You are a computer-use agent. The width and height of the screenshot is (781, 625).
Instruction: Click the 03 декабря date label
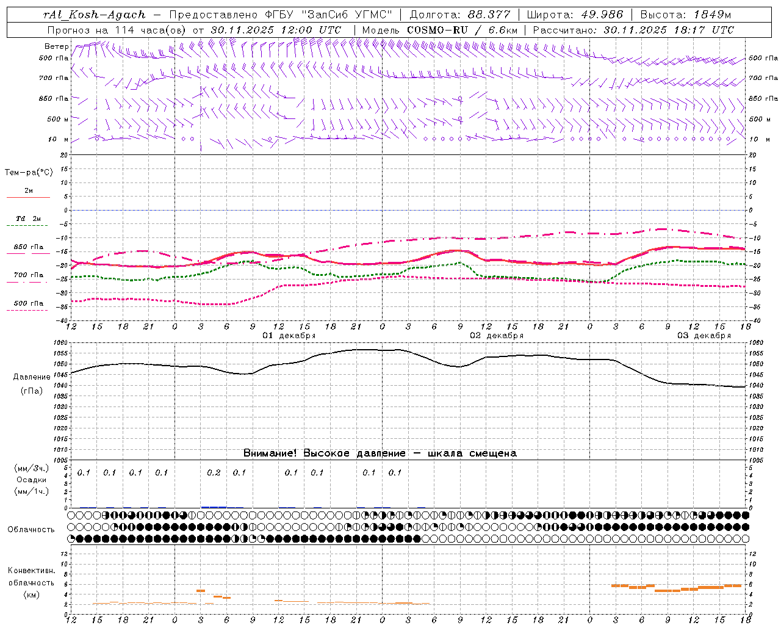[x=704, y=336]
